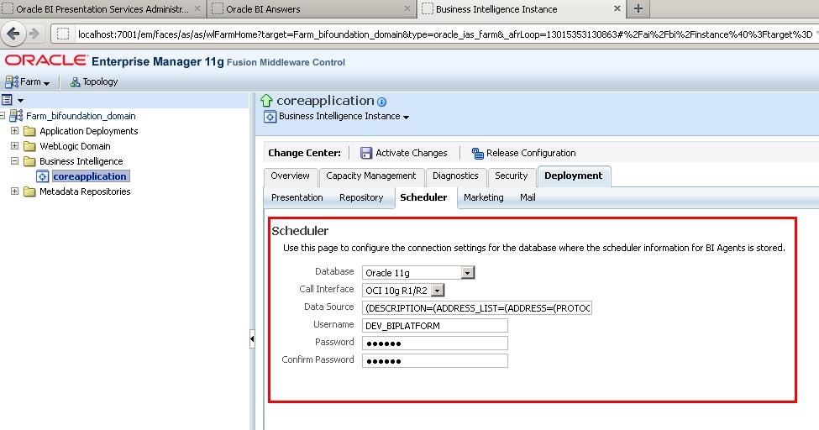
Task: Open the Call Interface dropdown
Action: pos(403,291)
